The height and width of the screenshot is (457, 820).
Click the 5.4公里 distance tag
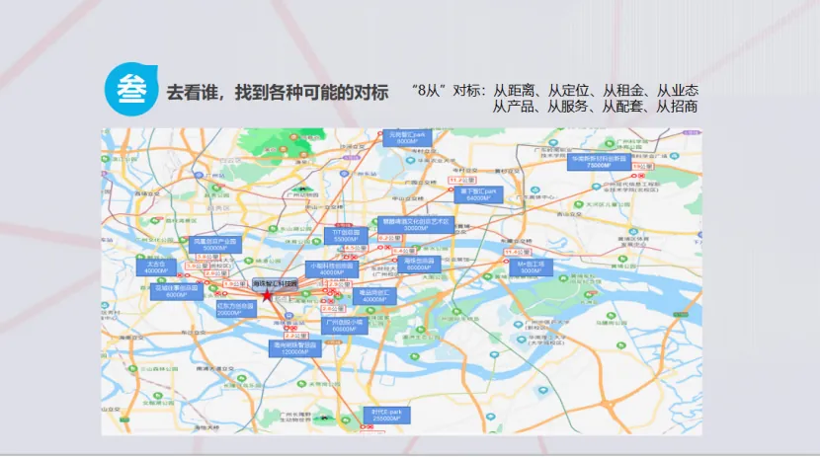(404, 252)
